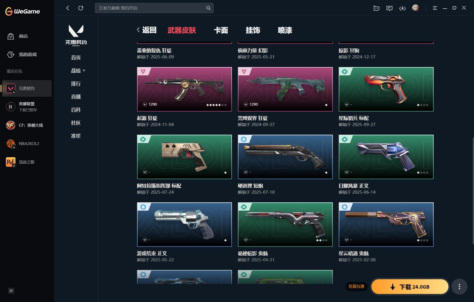Click the 区服互通 badge button

356,287
